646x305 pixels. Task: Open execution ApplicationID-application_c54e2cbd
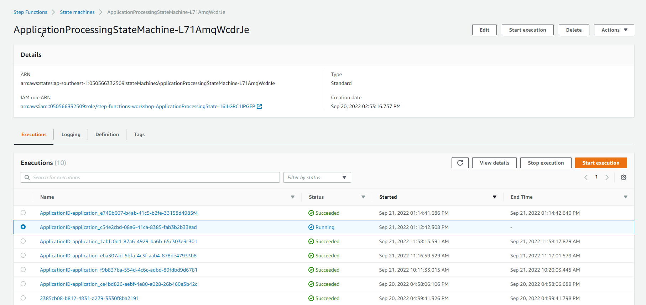pos(118,227)
